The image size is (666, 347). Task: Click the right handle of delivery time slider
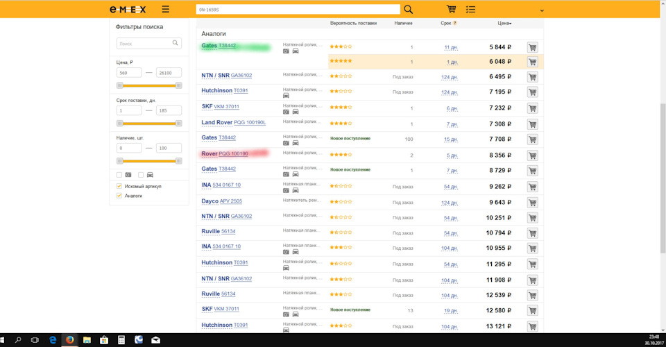[178, 123]
